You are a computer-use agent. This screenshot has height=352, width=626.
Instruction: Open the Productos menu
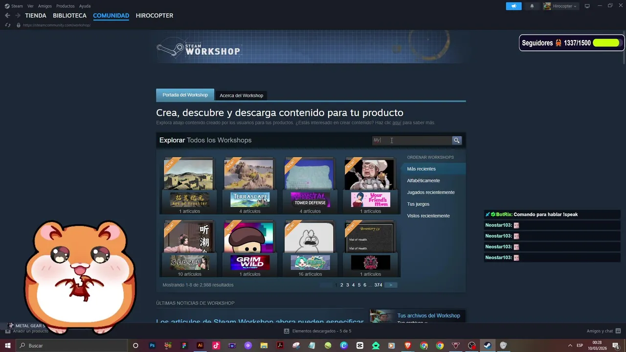66,6
